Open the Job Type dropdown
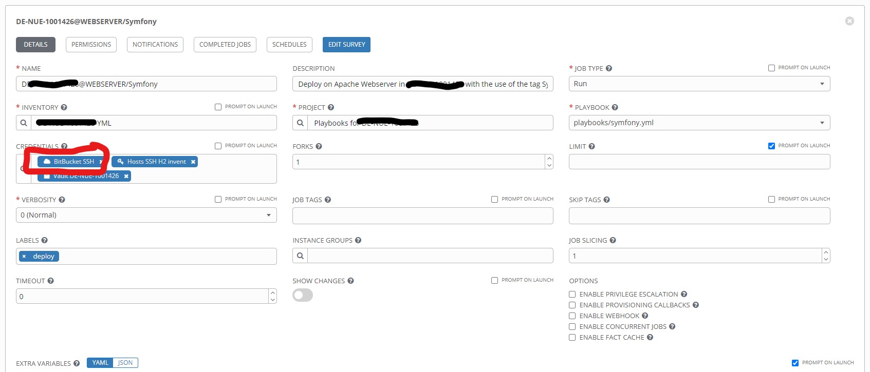 [699, 84]
